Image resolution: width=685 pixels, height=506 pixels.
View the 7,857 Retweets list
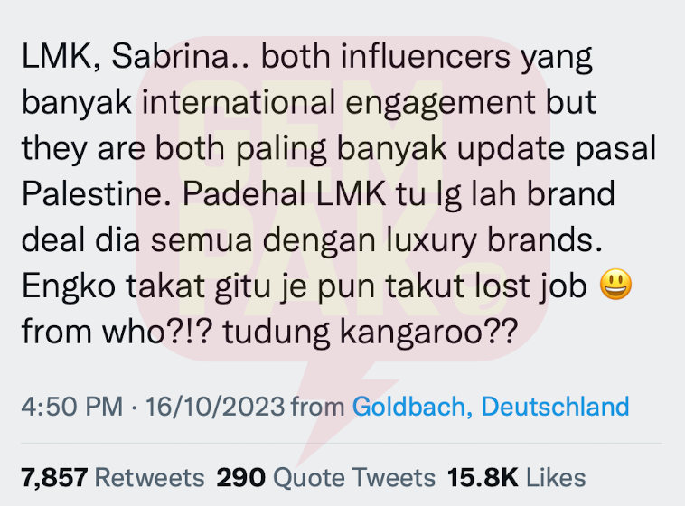(113, 477)
